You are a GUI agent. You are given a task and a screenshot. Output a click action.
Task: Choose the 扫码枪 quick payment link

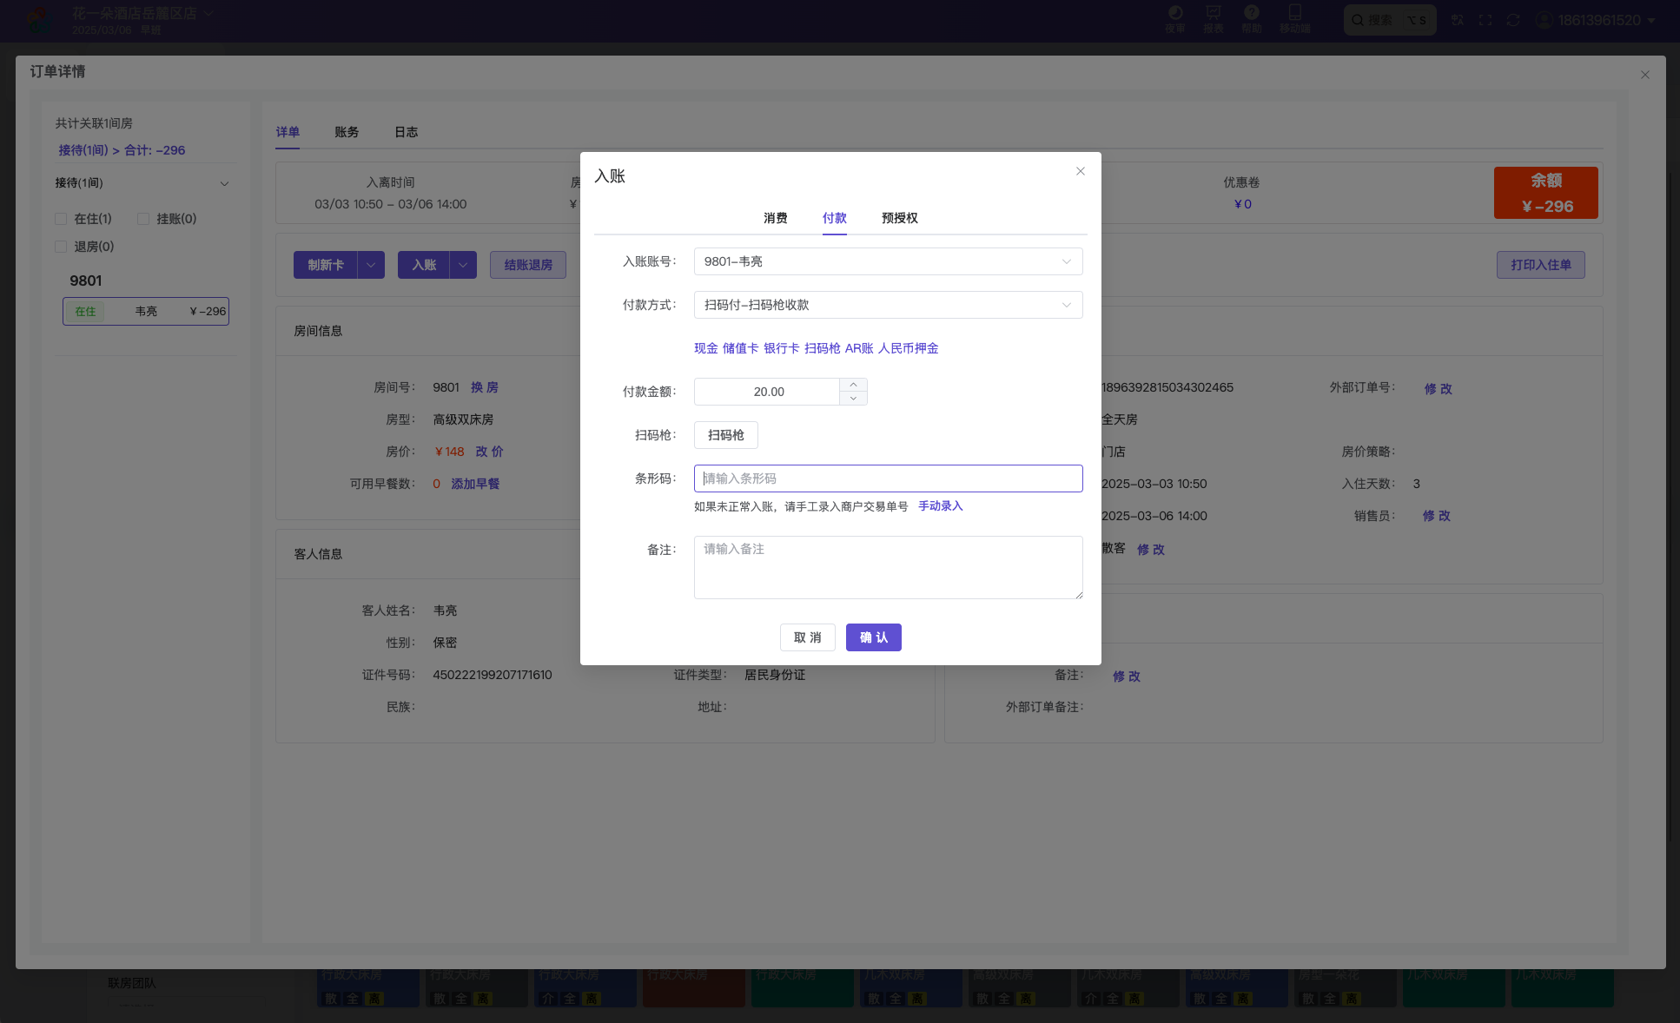click(823, 348)
